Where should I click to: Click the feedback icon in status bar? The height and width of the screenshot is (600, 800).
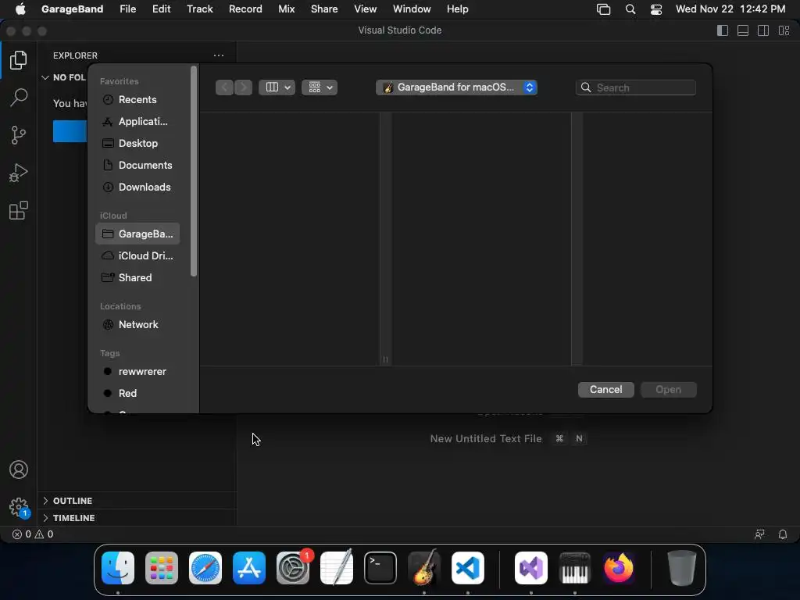[x=759, y=534]
